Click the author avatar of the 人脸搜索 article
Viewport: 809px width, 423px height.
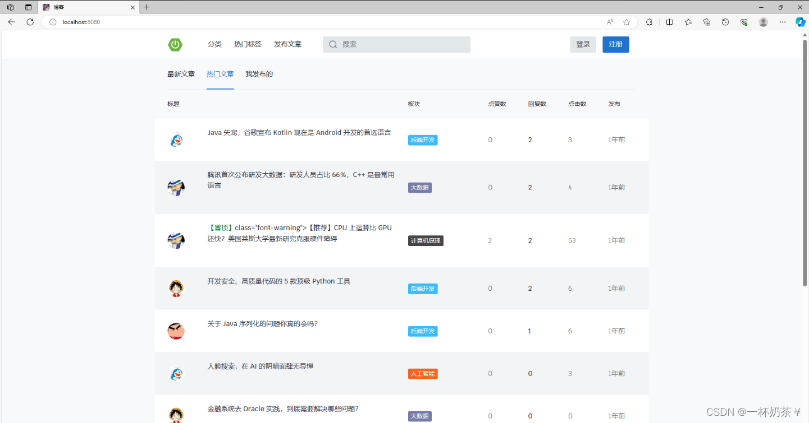coord(176,373)
